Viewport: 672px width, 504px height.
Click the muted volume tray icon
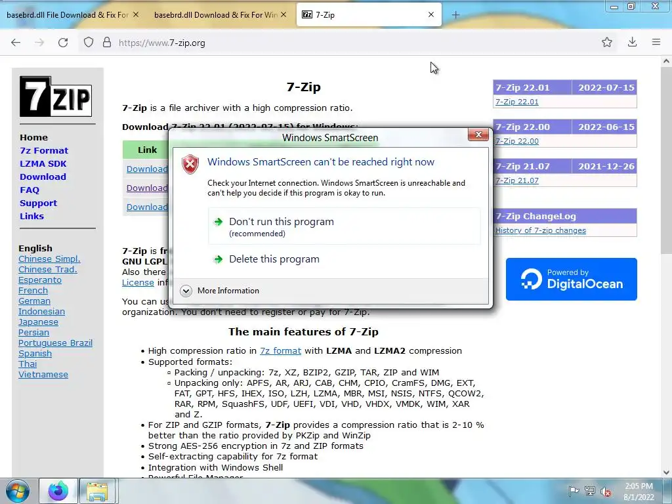point(606,491)
